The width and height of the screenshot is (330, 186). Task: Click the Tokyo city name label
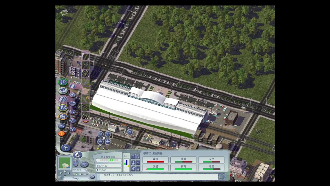pyautogui.click(x=76, y=178)
